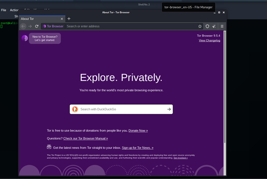The height and width of the screenshot is (179, 267).
Task: Open the Get Involved link
Action: click(x=181, y=158)
